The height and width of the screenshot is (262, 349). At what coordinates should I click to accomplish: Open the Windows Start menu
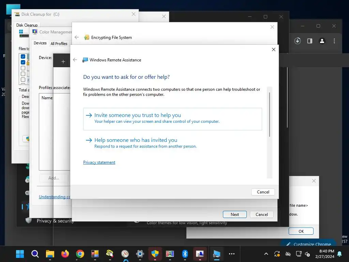[x=20, y=253]
